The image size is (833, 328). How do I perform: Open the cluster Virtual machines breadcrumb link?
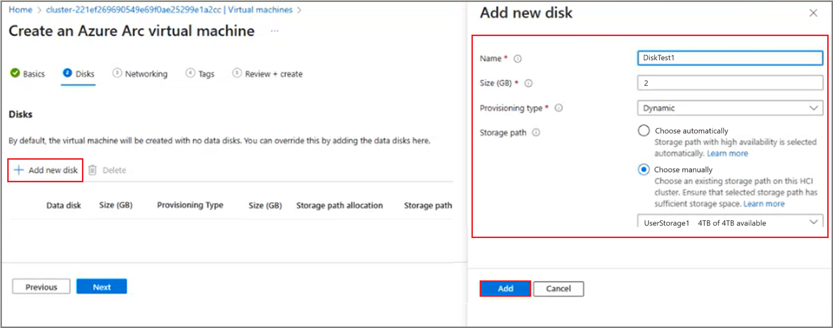pyautogui.click(x=169, y=10)
